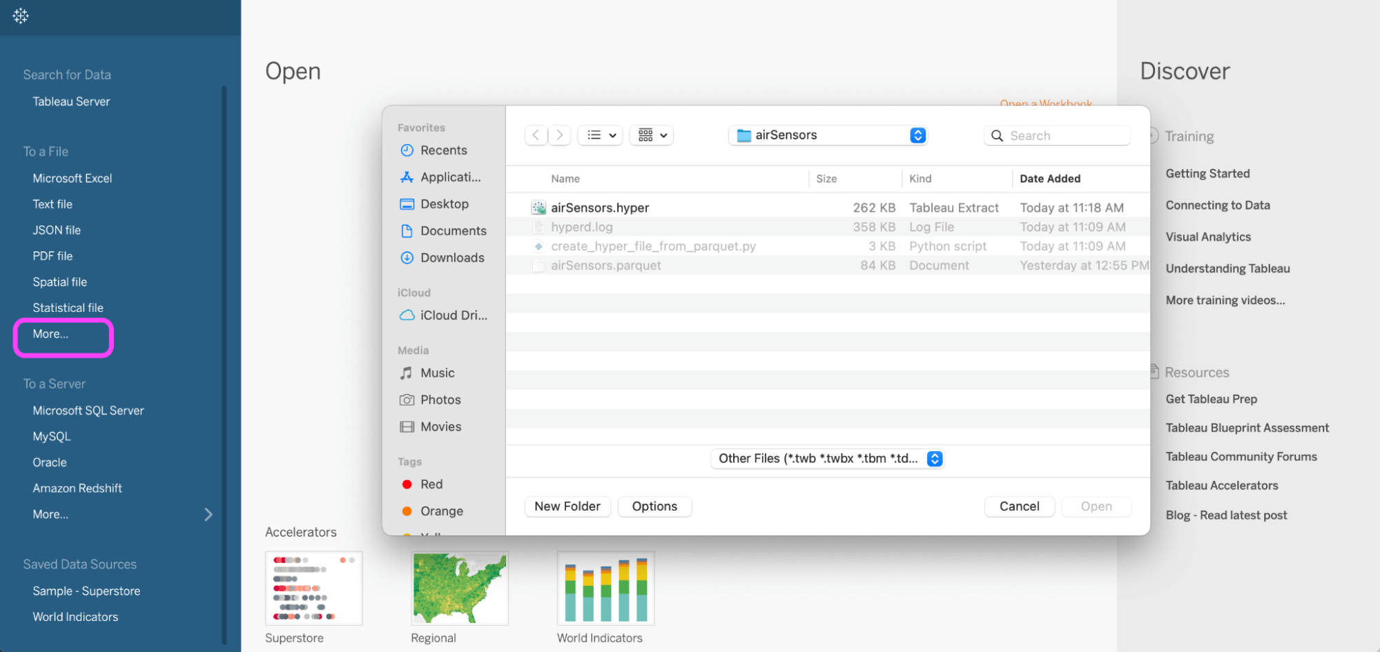Image resolution: width=1380 pixels, height=652 pixels.
Task: Expand the server connectors chevron arrow
Action: (208, 515)
